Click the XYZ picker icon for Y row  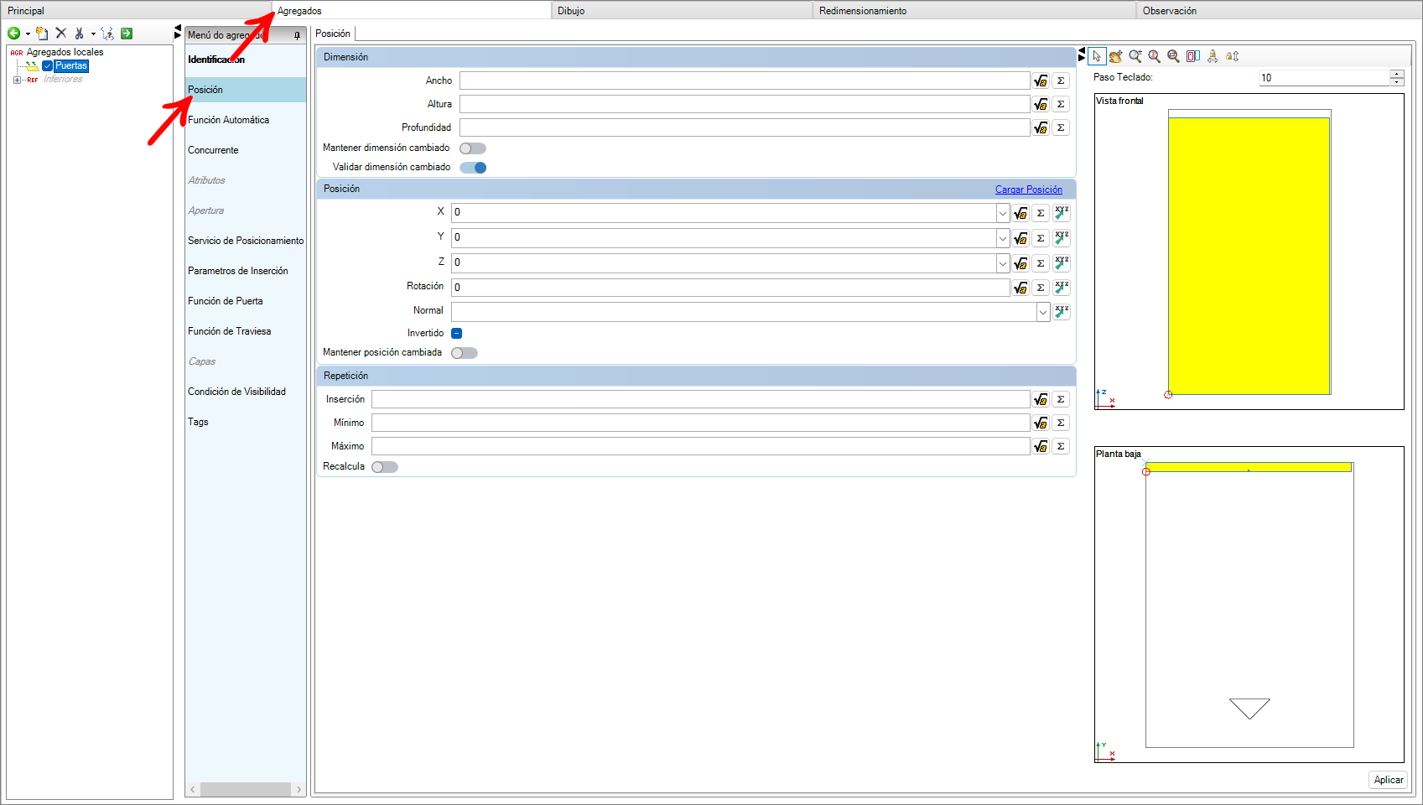pyautogui.click(x=1062, y=238)
